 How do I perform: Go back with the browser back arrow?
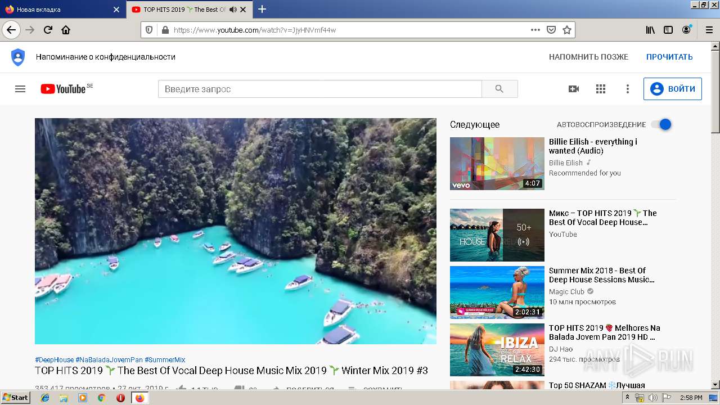point(11,30)
